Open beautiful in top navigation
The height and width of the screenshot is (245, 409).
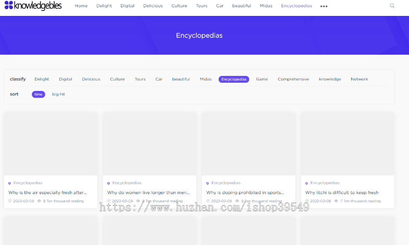click(x=242, y=6)
